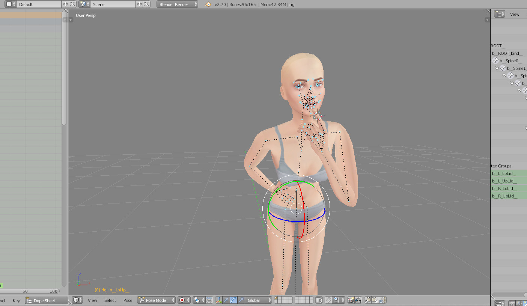Click the OpenGL render animation clapper icon
This screenshot has width=527, height=306.
[358, 300]
